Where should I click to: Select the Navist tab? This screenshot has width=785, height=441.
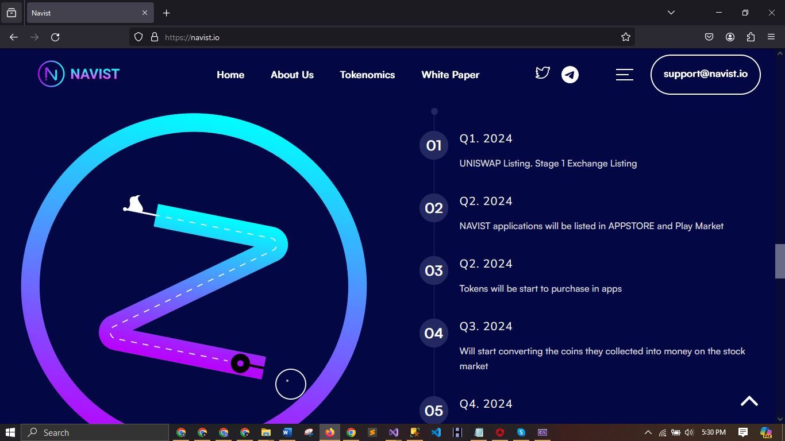click(x=90, y=13)
